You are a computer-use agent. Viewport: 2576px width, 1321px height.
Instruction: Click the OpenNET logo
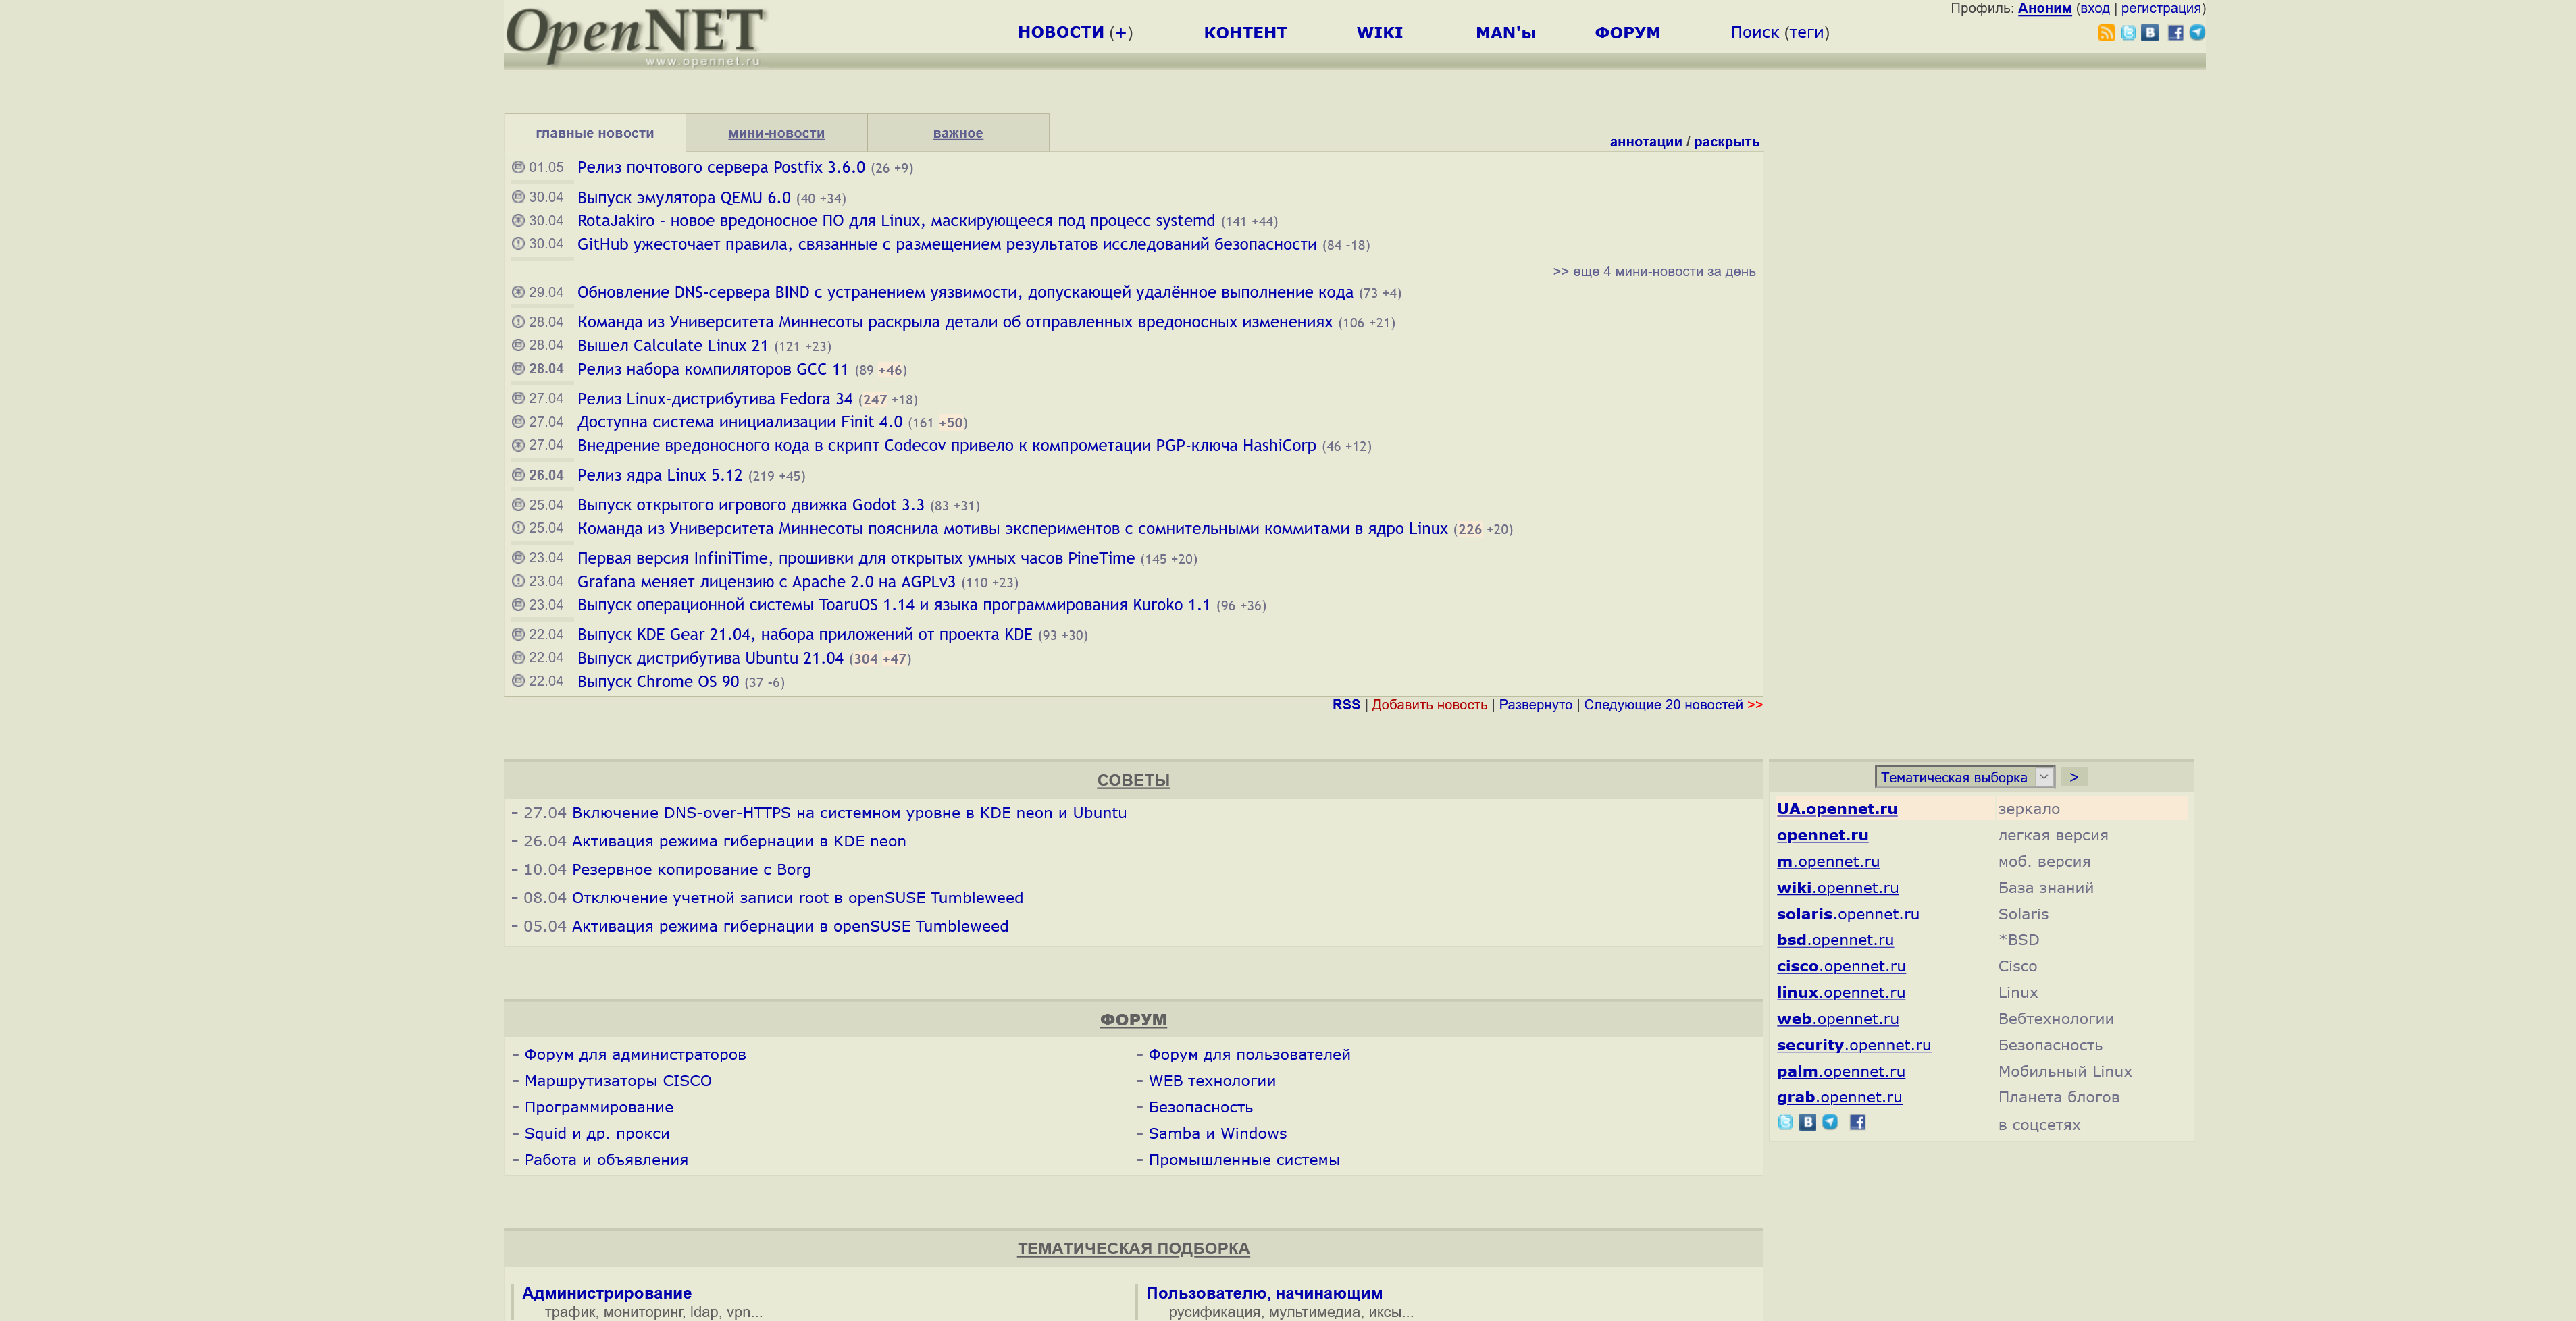click(x=636, y=36)
